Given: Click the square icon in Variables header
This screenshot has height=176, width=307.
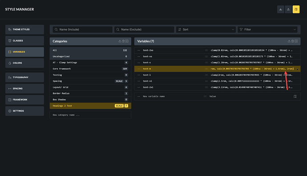Looking at the screenshot, I should pyautogui.click(x=296, y=41).
